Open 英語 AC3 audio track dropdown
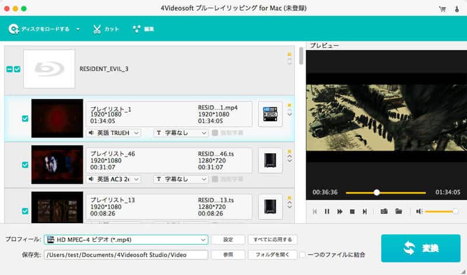 (113, 179)
